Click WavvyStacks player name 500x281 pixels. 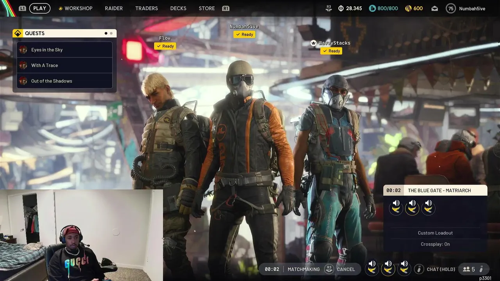pyautogui.click(x=334, y=43)
